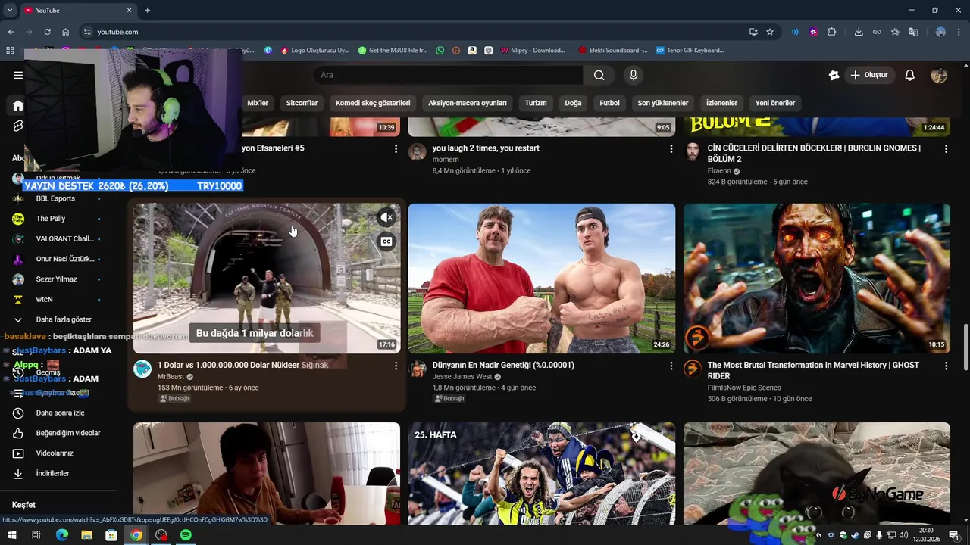Open the Chrome extensions puzzle icon

[x=832, y=32]
